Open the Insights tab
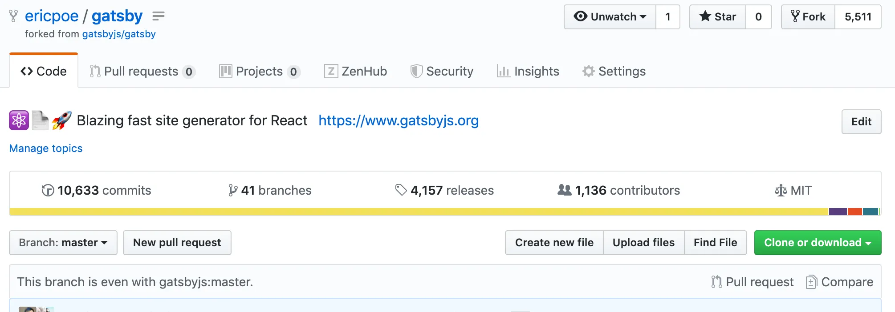The width and height of the screenshot is (895, 312). [528, 71]
